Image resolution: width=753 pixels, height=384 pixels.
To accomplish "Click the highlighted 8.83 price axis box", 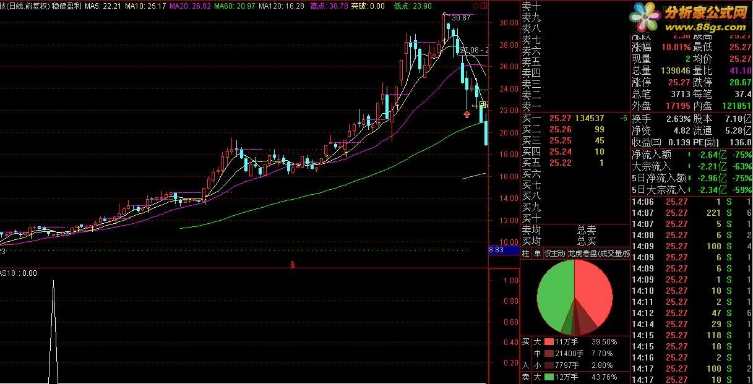I will click(504, 250).
